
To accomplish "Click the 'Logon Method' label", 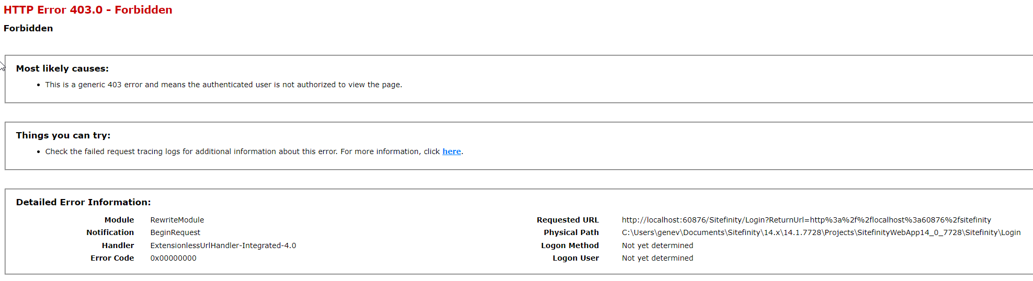I will pos(570,245).
